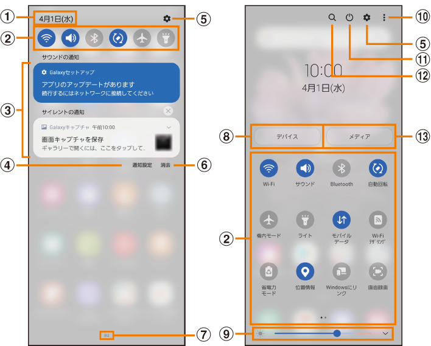The image size is (431, 346).
Task: Toggle モバイルデータ mobile data tile
Action: pyautogui.click(x=342, y=220)
